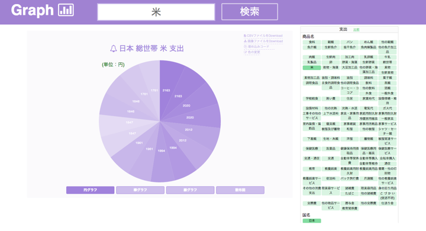Image resolution: width=426 pixels, height=231 pixels.
Task: Switch to 円グラフ pie chart view
Action: (x=90, y=190)
